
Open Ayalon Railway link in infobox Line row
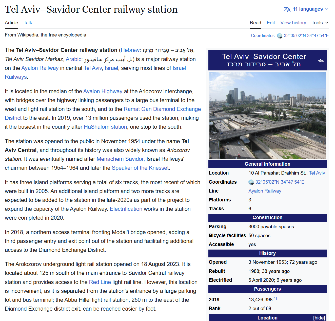265,191
